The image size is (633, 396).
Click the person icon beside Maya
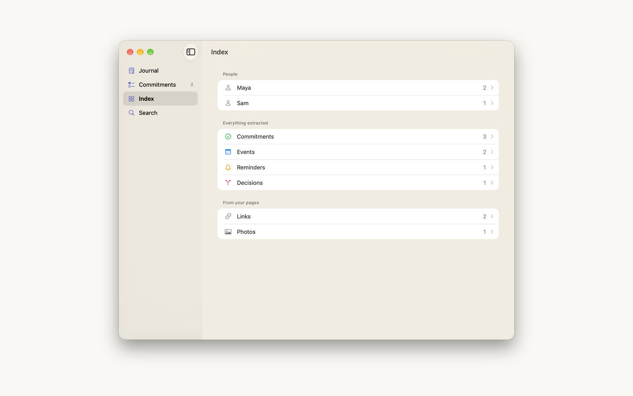tap(228, 88)
